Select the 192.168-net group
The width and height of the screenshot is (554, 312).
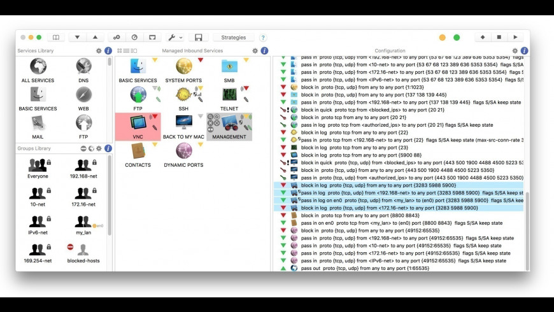[83, 169]
